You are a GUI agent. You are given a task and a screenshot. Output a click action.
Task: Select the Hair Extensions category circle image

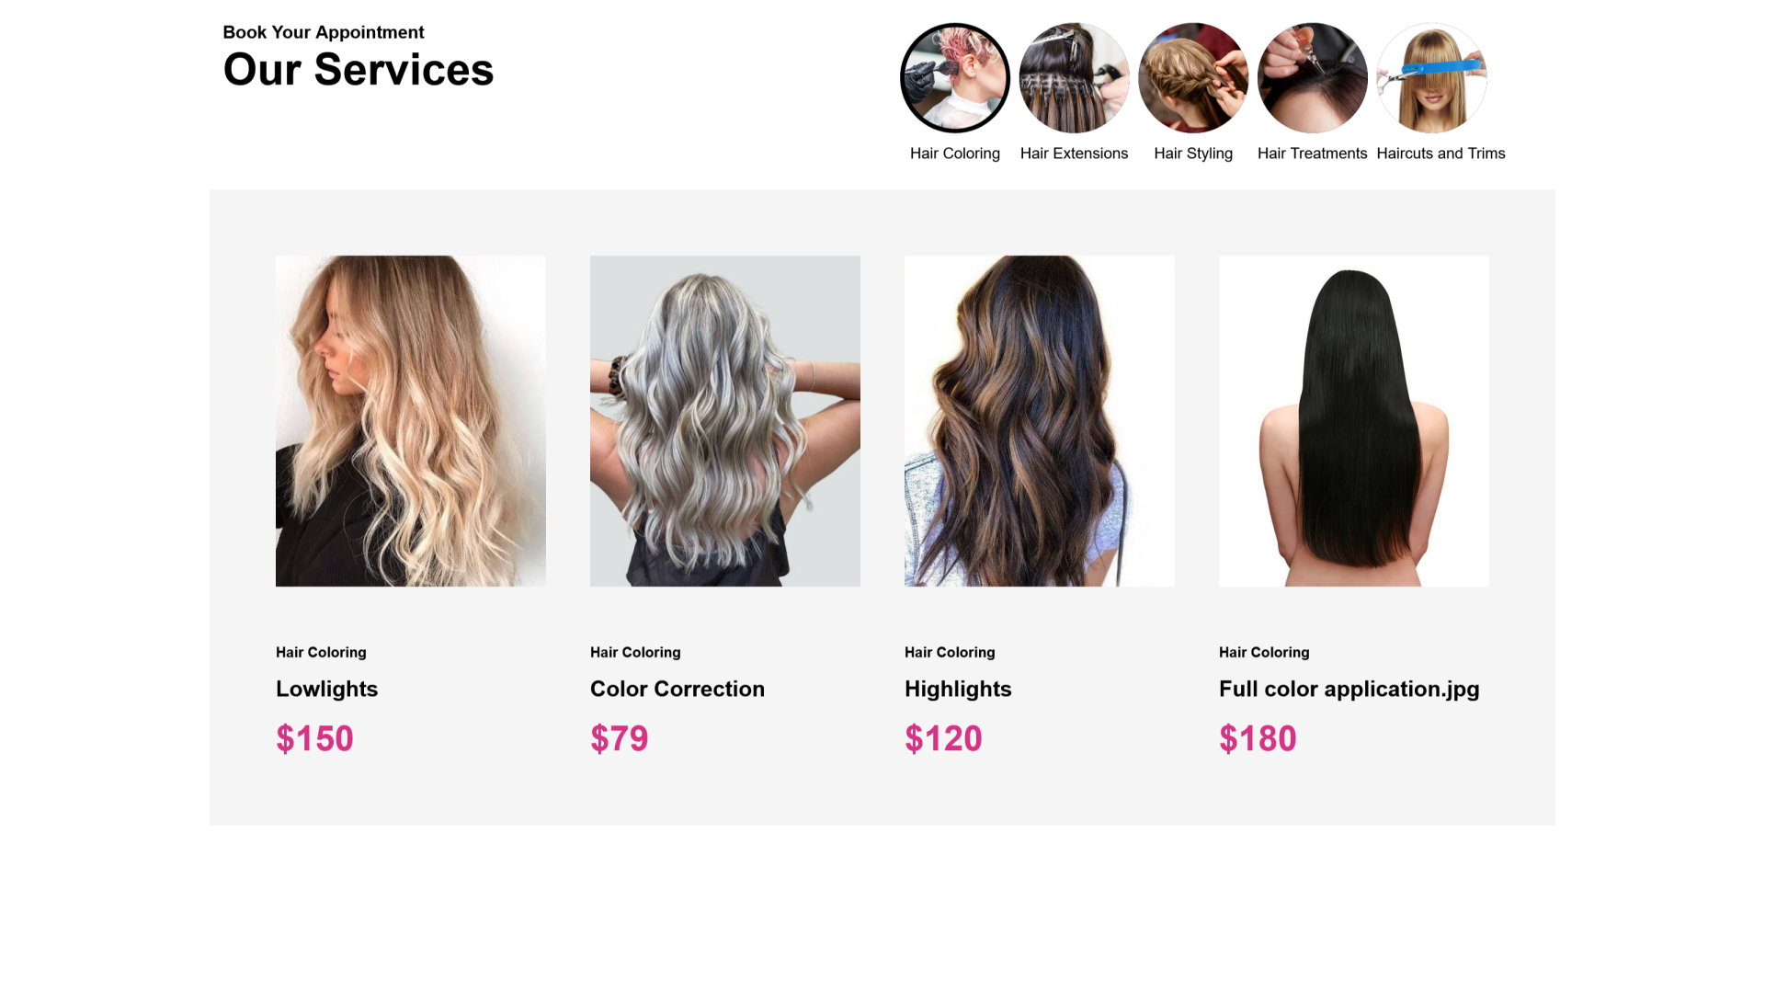[1074, 78]
